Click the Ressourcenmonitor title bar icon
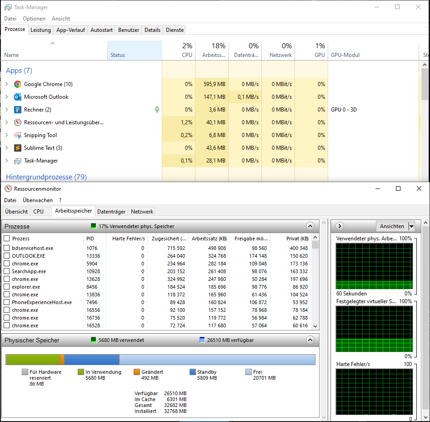This screenshot has height=422, width=430. 8,188
